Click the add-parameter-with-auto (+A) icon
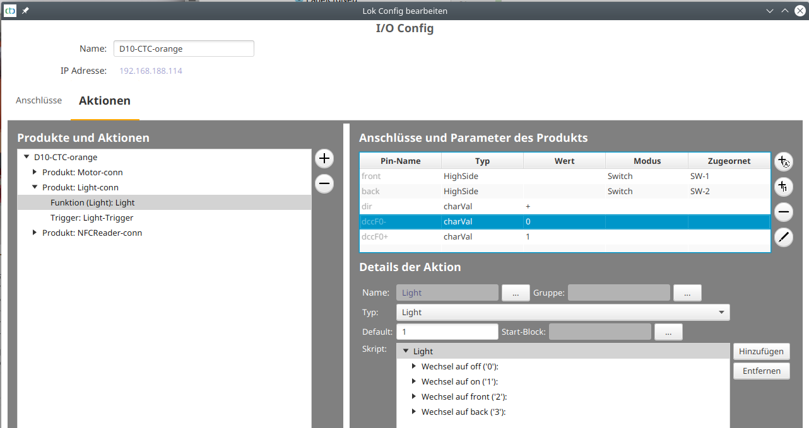 click(x=783, y=161)
